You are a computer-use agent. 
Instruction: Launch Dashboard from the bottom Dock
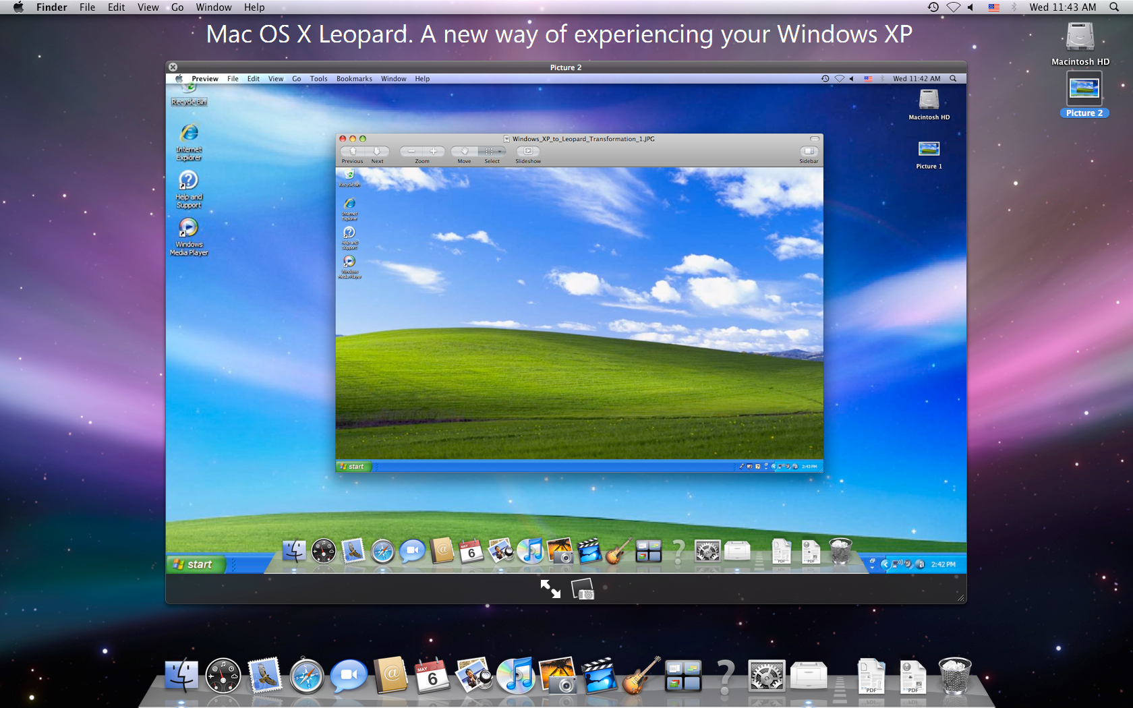pyautogui.click(x=223, y=676)
